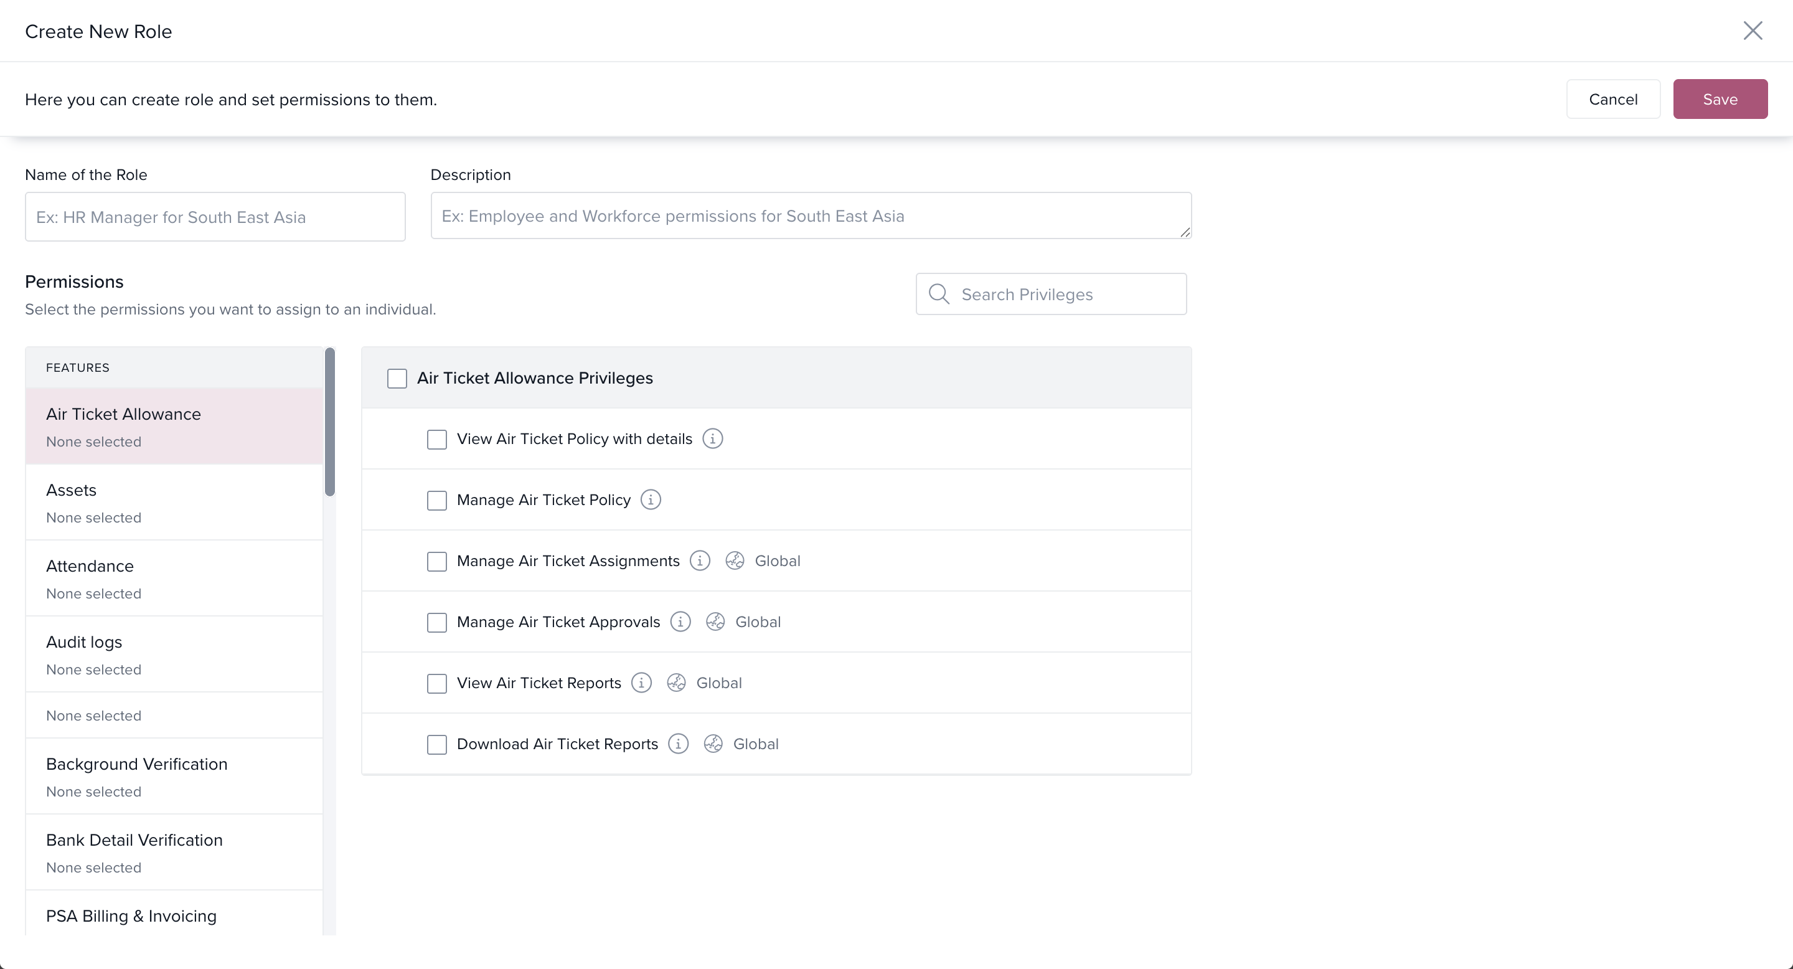Click the Cancel button

coord(1612,99)
